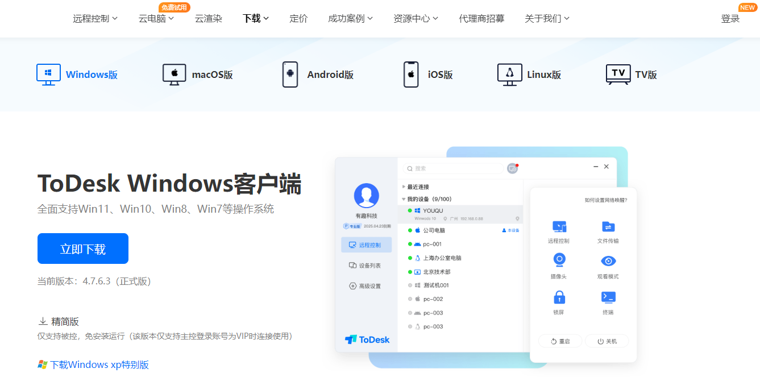The height and width of the screenshot is (385, 760).
Task: Select the 北京技术部 device row
Action: pos(460,272)
